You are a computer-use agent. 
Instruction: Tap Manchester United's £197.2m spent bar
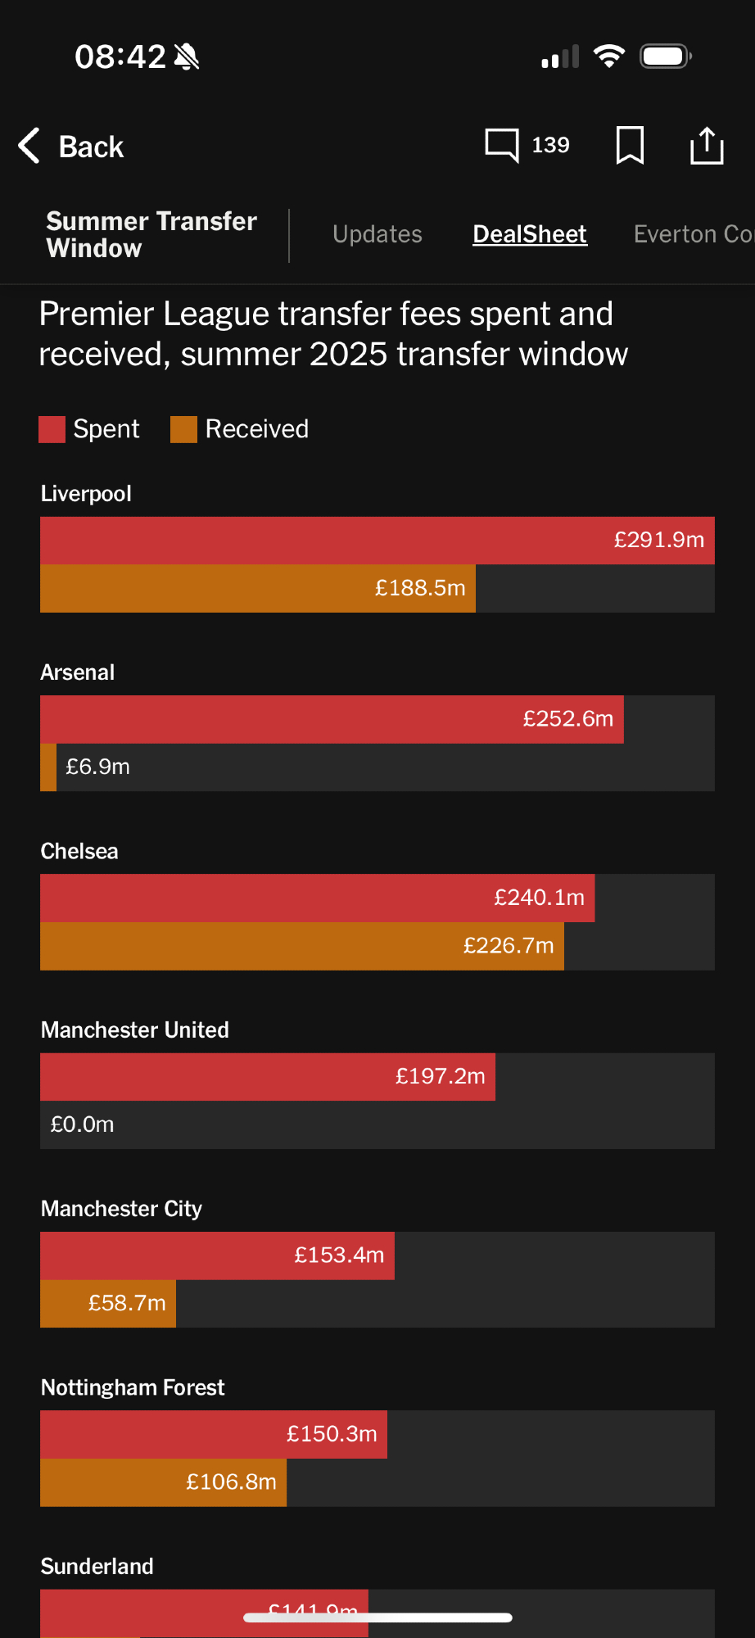268,1076
